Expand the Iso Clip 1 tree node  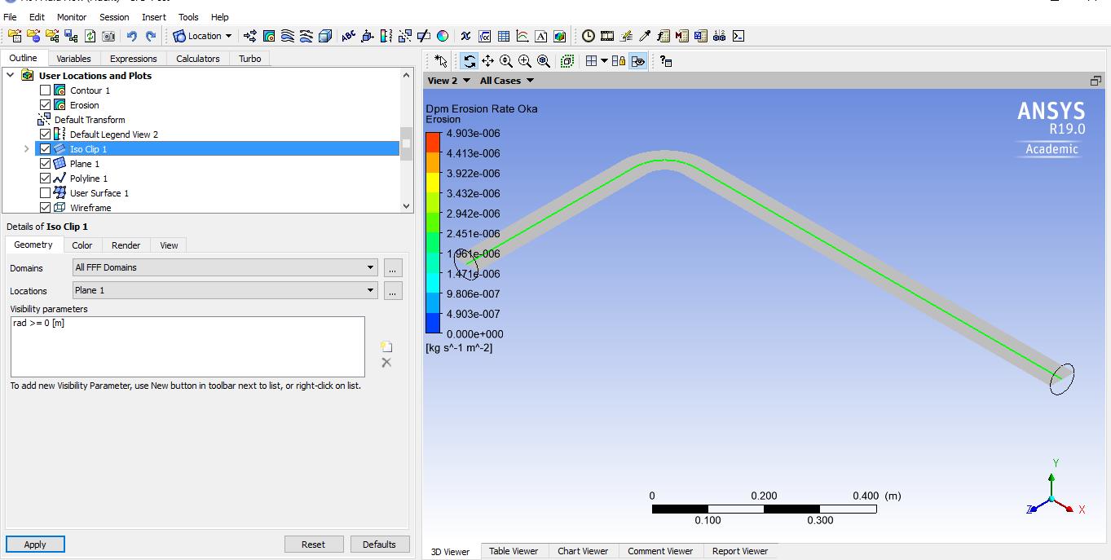point(26,149)
